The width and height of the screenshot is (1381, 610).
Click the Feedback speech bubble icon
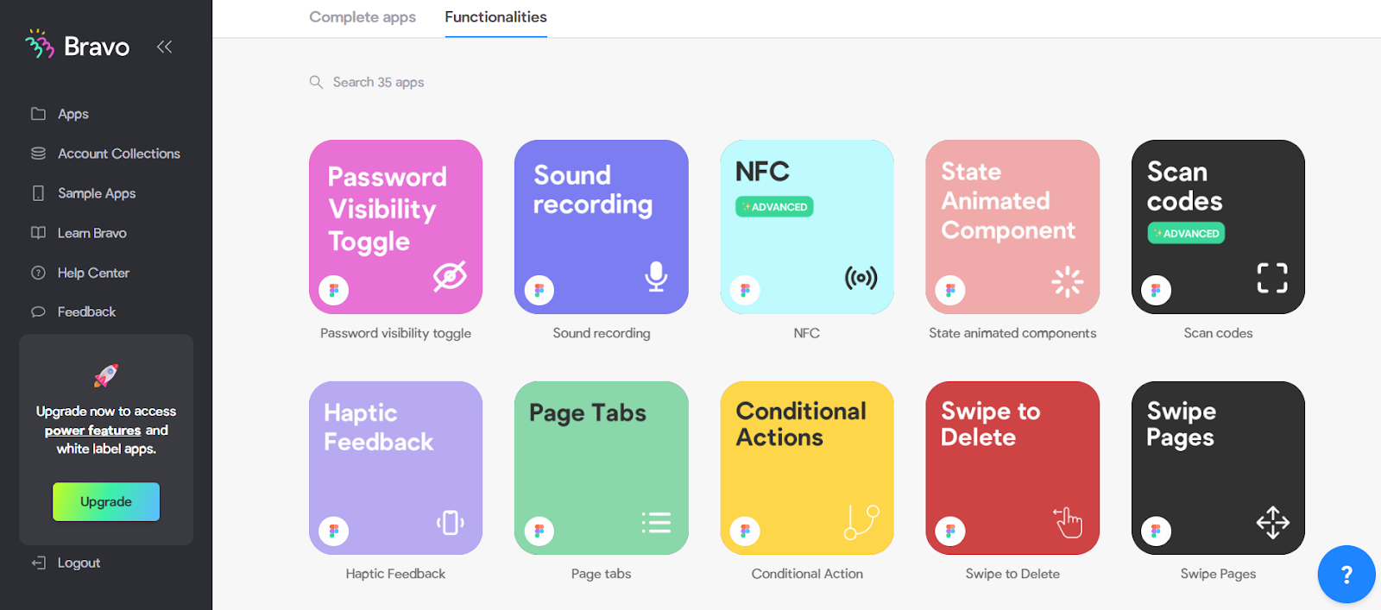(38, 311)
